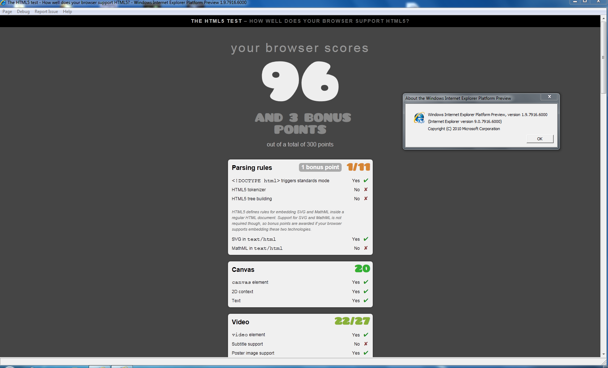
Task: Click the Video score 22/27
Action: point(352,321)
